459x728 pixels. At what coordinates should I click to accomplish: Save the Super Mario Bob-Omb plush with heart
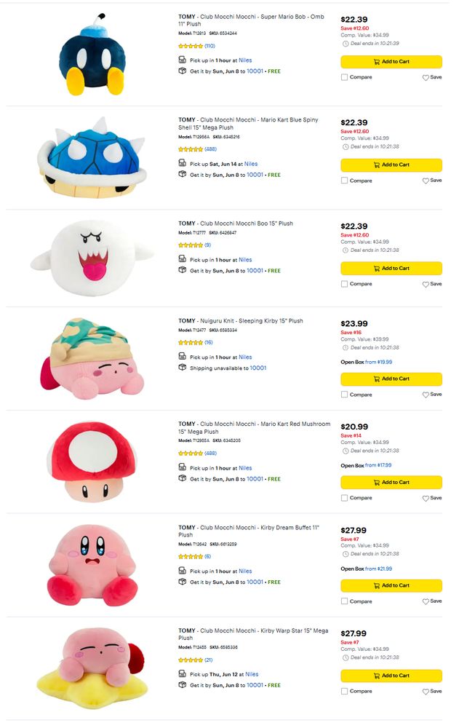pos(426,77)
